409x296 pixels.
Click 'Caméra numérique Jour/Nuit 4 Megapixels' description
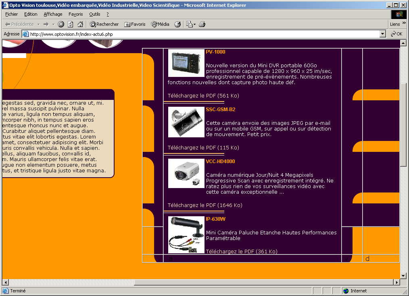pos(270,184)
